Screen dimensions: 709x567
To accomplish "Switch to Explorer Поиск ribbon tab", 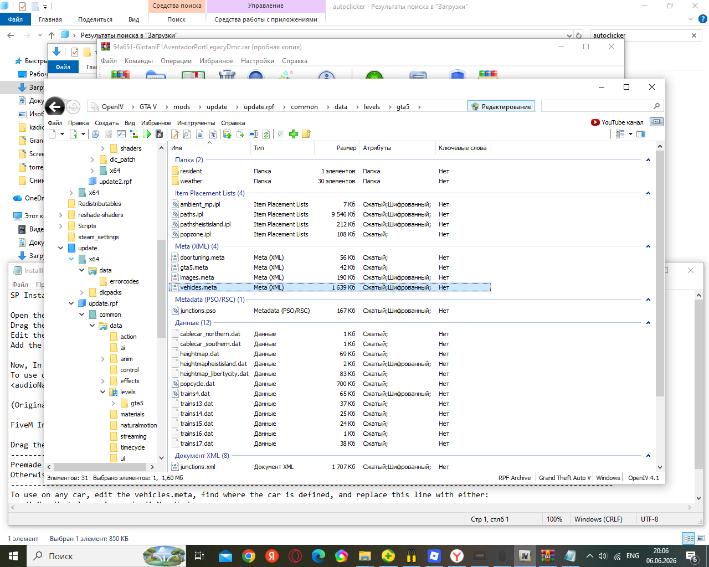I will pos(177,19).
